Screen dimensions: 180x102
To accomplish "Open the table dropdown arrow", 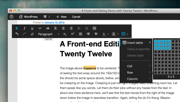I will coord(127,34).
